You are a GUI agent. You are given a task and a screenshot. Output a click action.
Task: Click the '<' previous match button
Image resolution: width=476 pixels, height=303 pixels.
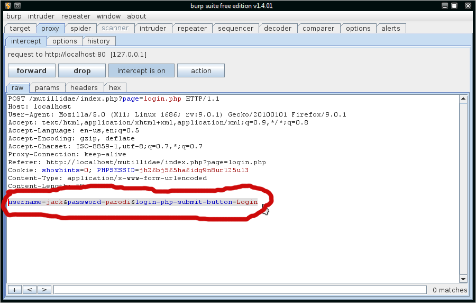pyautogui.click(x=30, y=290)
